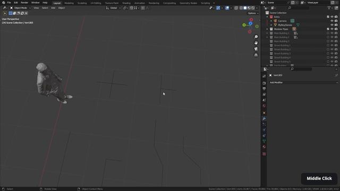Screen dimensions: 340x191
Task: Click the Y axis on navigation gizmo
Action: pyautogui.click(x=244, y=25)
